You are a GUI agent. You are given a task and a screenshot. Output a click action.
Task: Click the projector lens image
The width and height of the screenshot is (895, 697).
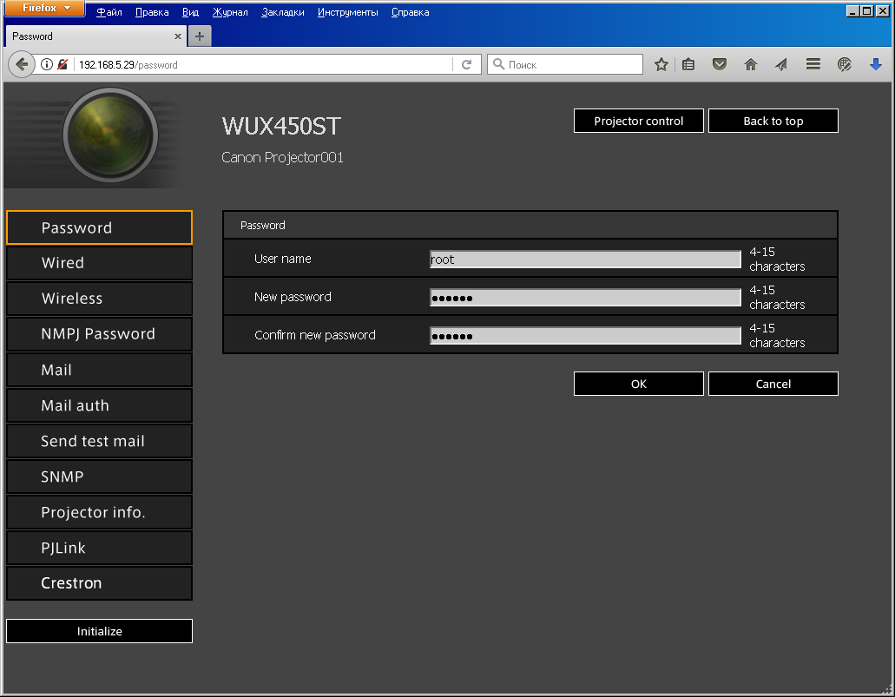coord(110,135)
